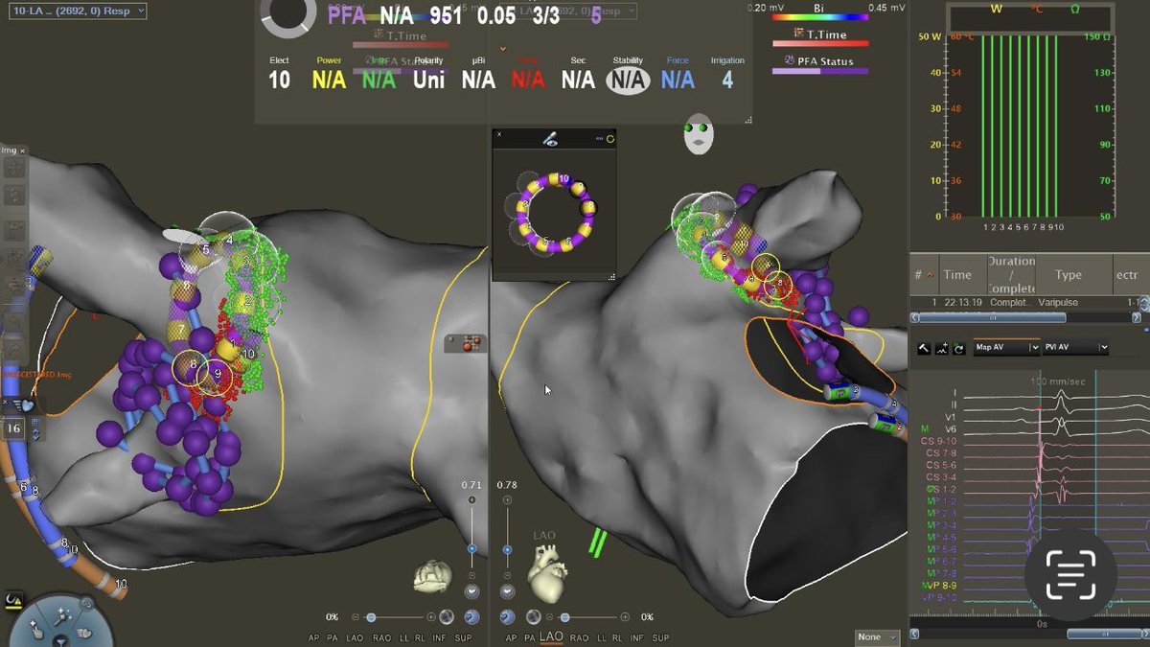Screen dimensions: 1150x647
Task: Click the catheter warning icon above tool wheel
Action: point(13,601)
